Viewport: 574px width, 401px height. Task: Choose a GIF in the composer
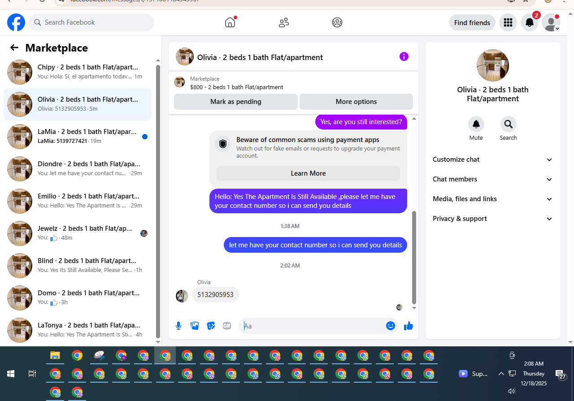tap(227, 326)
